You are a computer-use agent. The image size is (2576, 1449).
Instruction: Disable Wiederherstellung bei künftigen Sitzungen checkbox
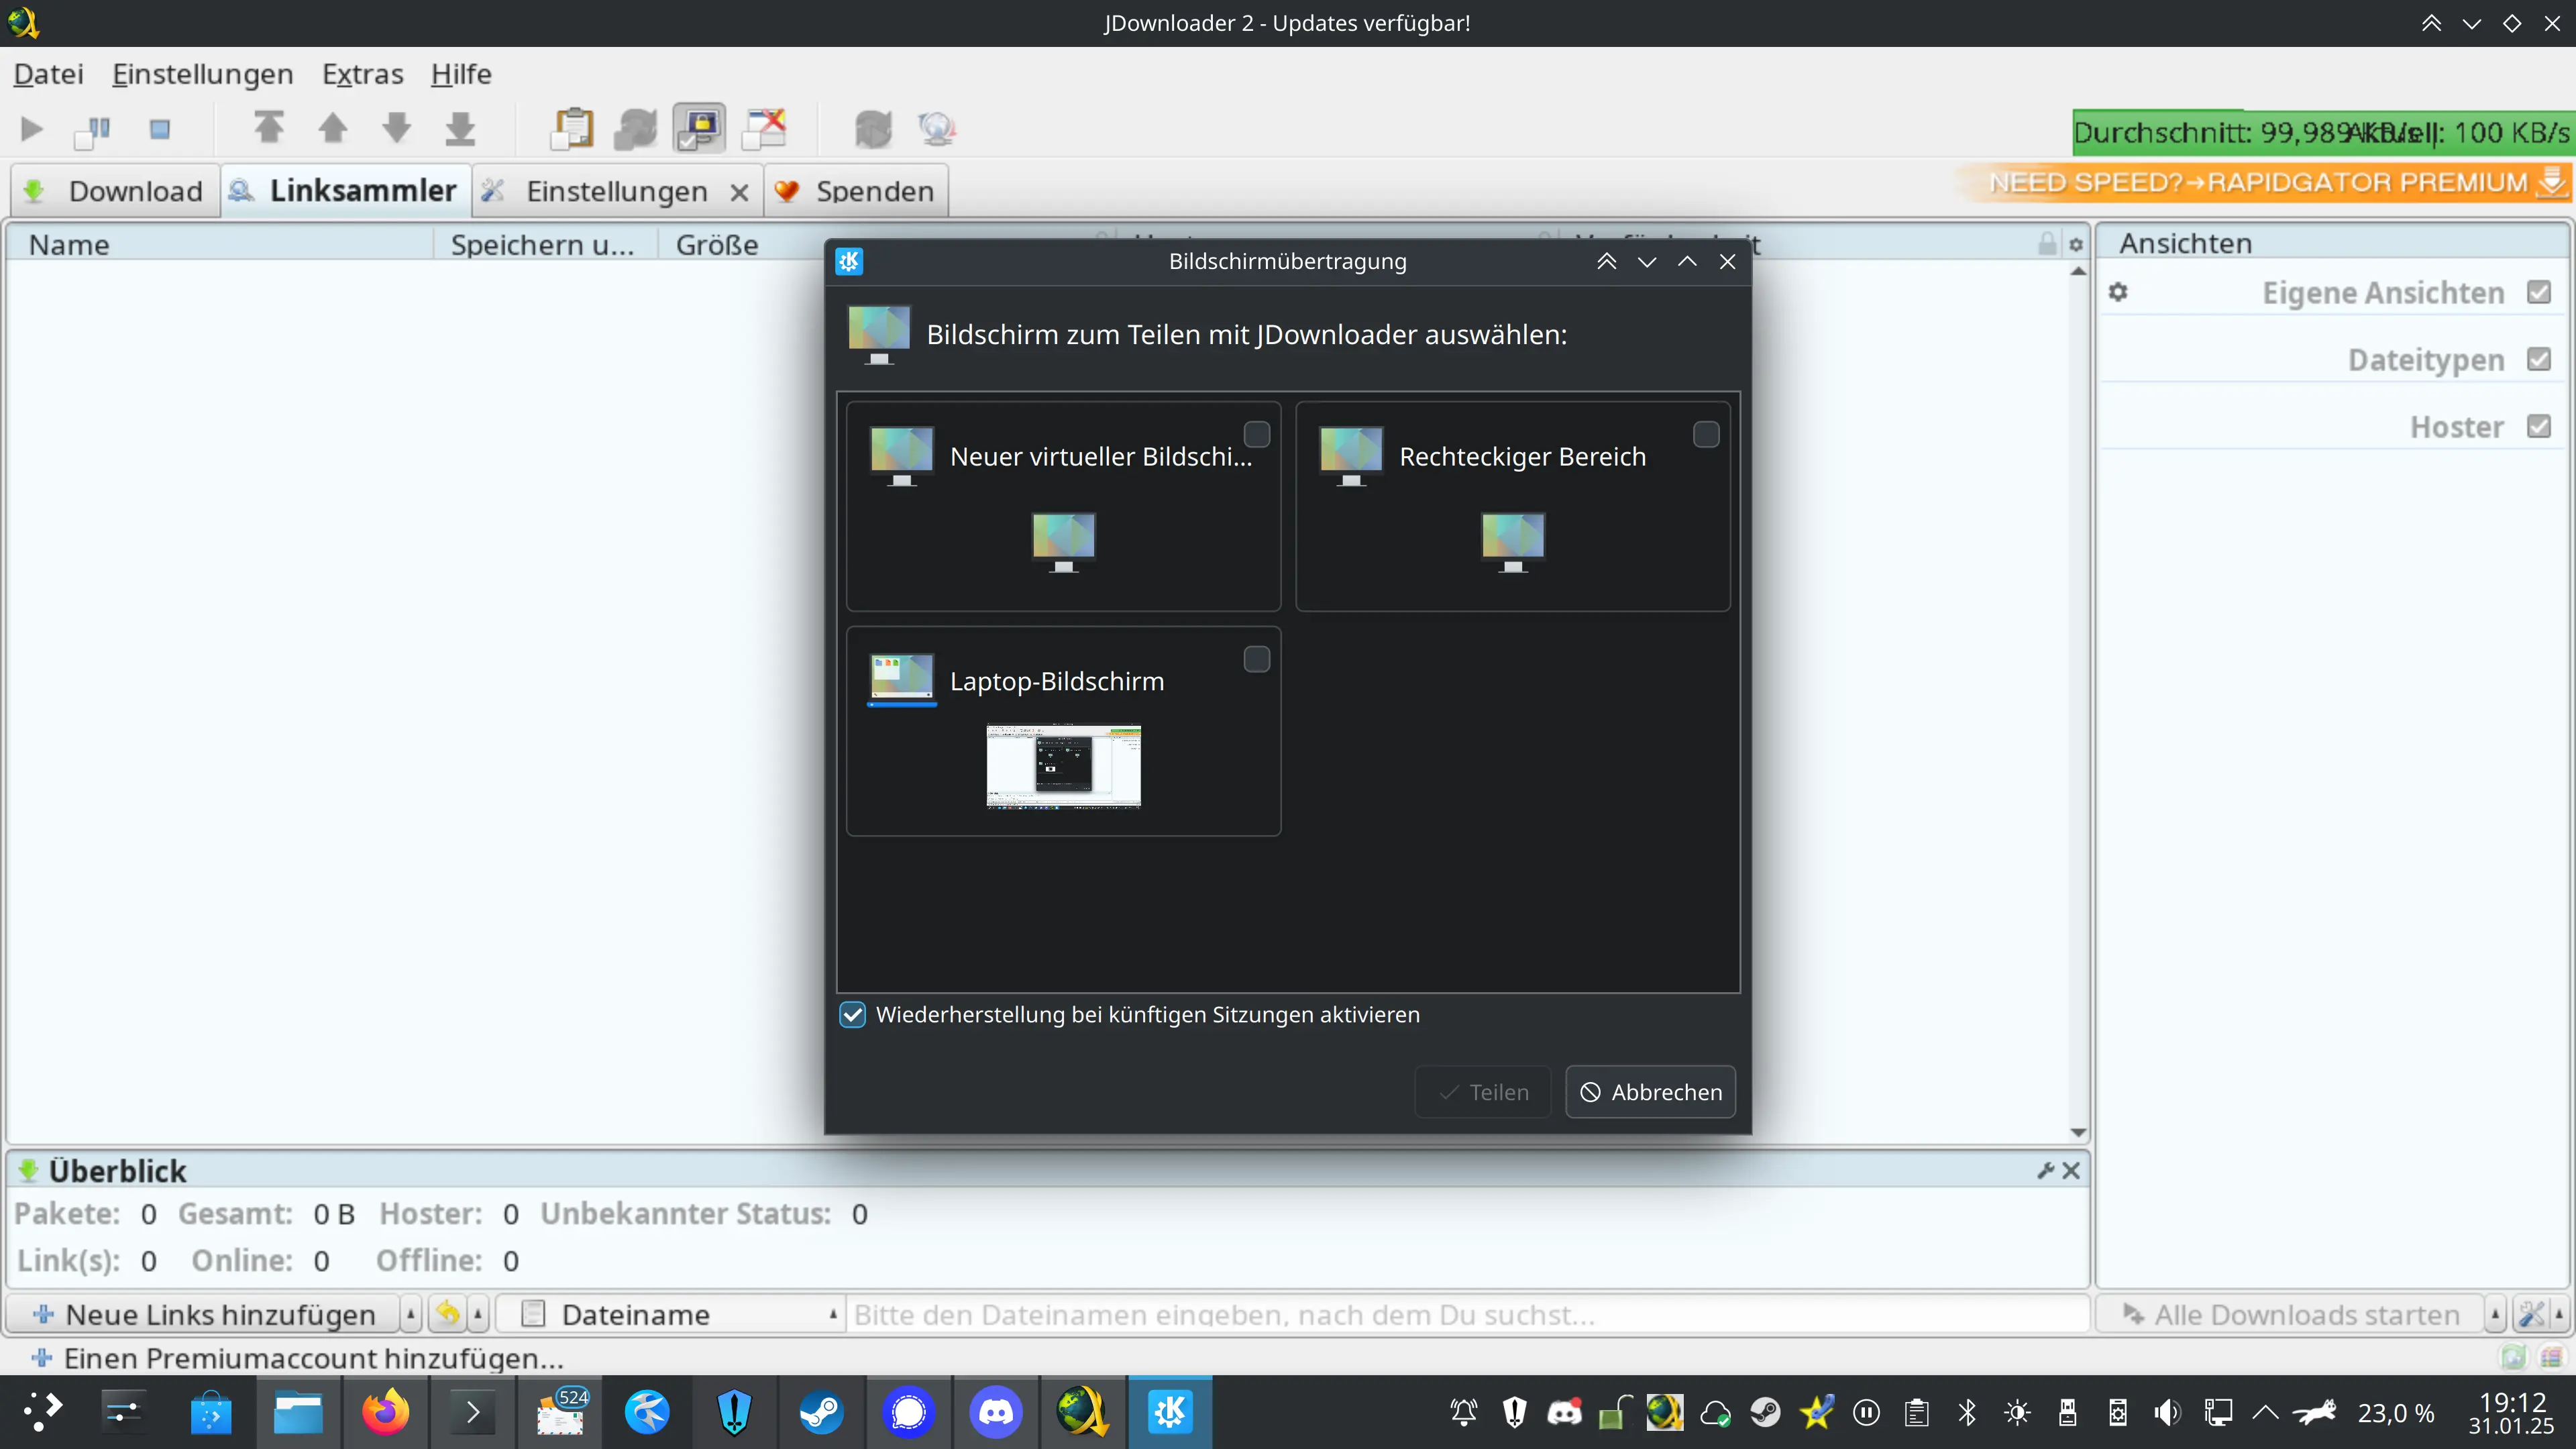852,1014
